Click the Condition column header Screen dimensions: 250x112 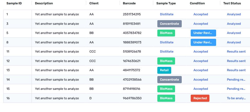point(197,3)
